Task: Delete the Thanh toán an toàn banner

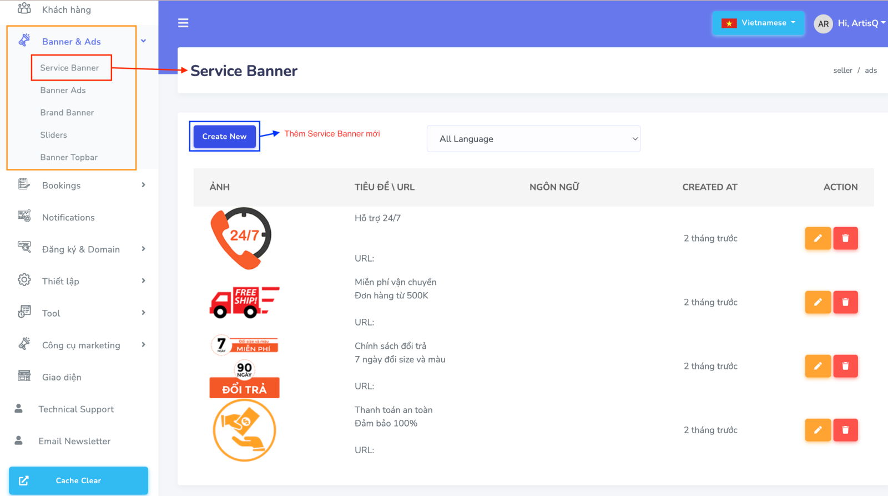Action: click(845, 430)
